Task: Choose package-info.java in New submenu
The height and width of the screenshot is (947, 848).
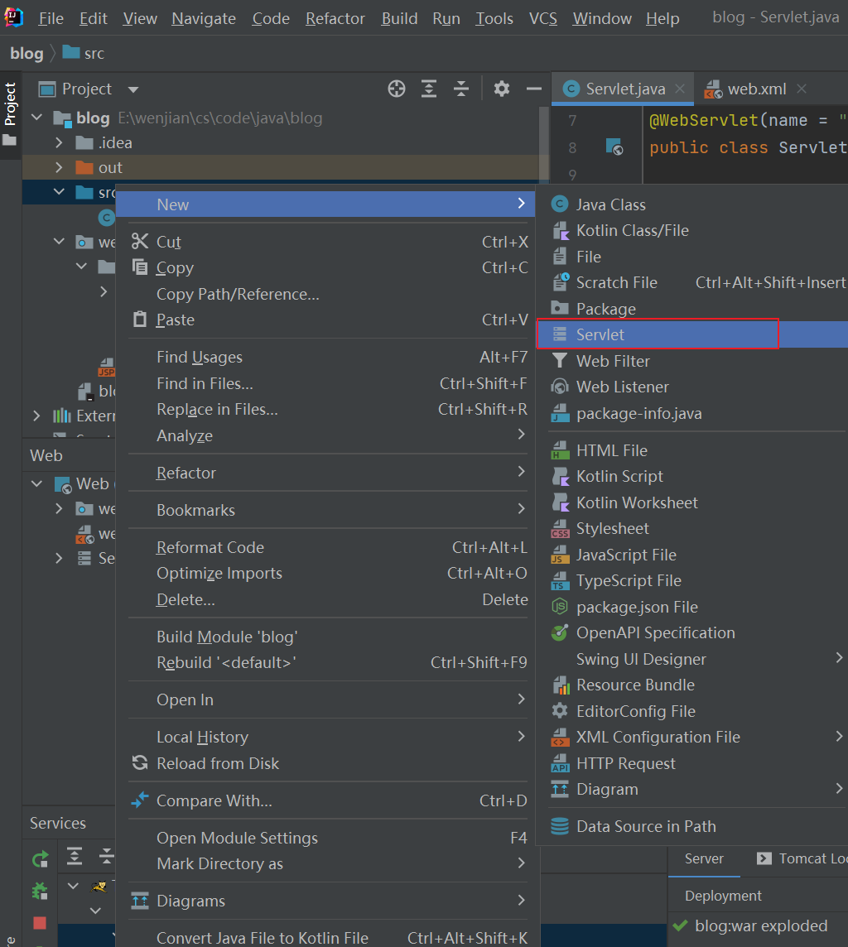Action: click(x=691, y=414)
